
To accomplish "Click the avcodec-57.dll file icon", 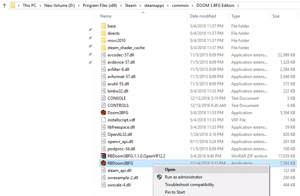I will pyautogui.click(x=103, y=55).
